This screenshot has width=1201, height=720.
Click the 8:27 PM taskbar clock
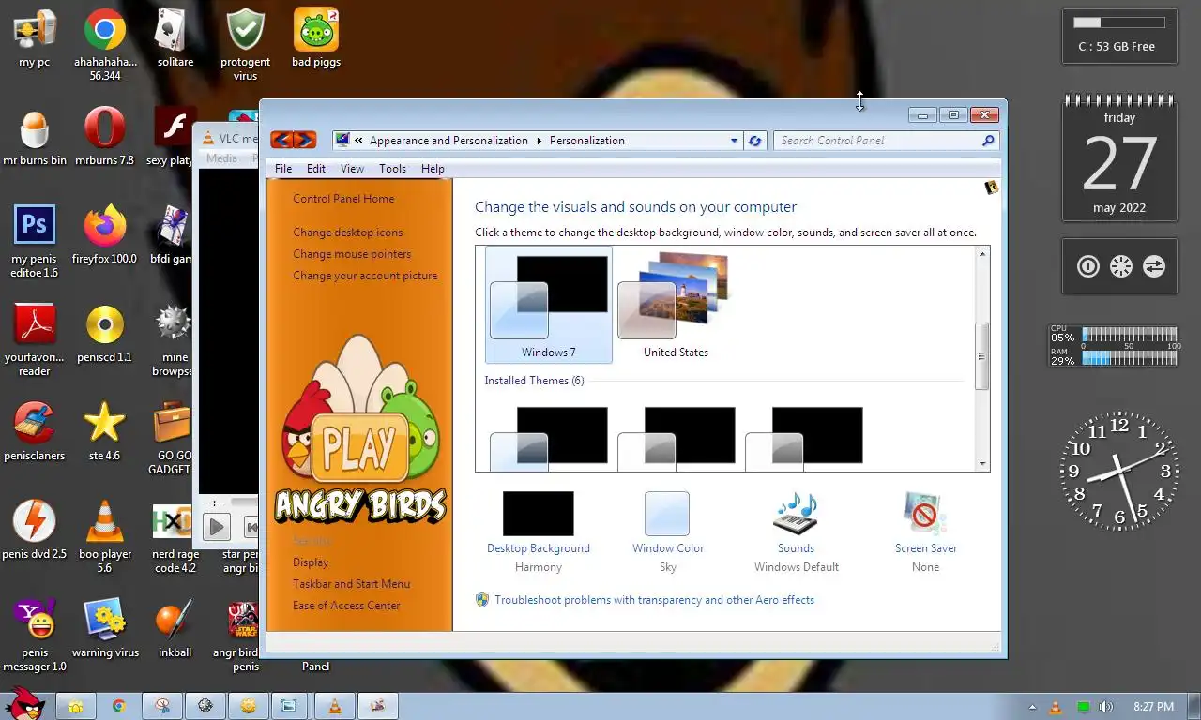tap(1153, 707)
